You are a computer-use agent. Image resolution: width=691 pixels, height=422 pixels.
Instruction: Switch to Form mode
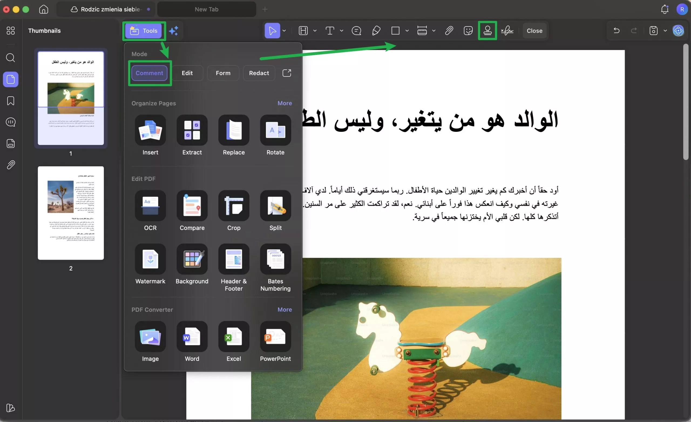point(223,73)
